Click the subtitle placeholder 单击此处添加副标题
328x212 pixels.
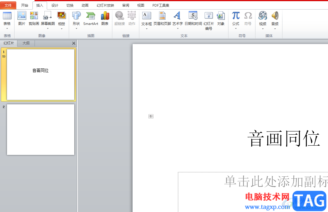[x=276, y=182]
